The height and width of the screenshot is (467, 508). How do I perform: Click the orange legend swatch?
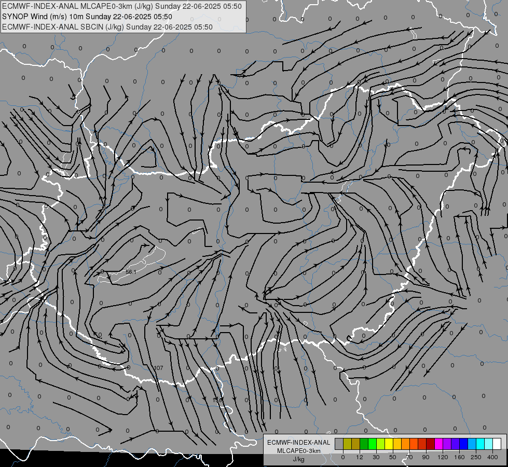point(406,444)
